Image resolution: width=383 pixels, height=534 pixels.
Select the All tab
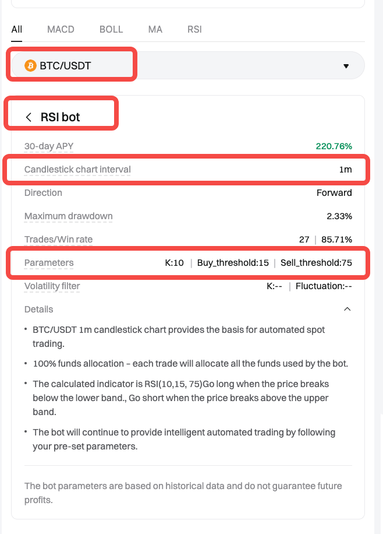click(x=16, y=29)
